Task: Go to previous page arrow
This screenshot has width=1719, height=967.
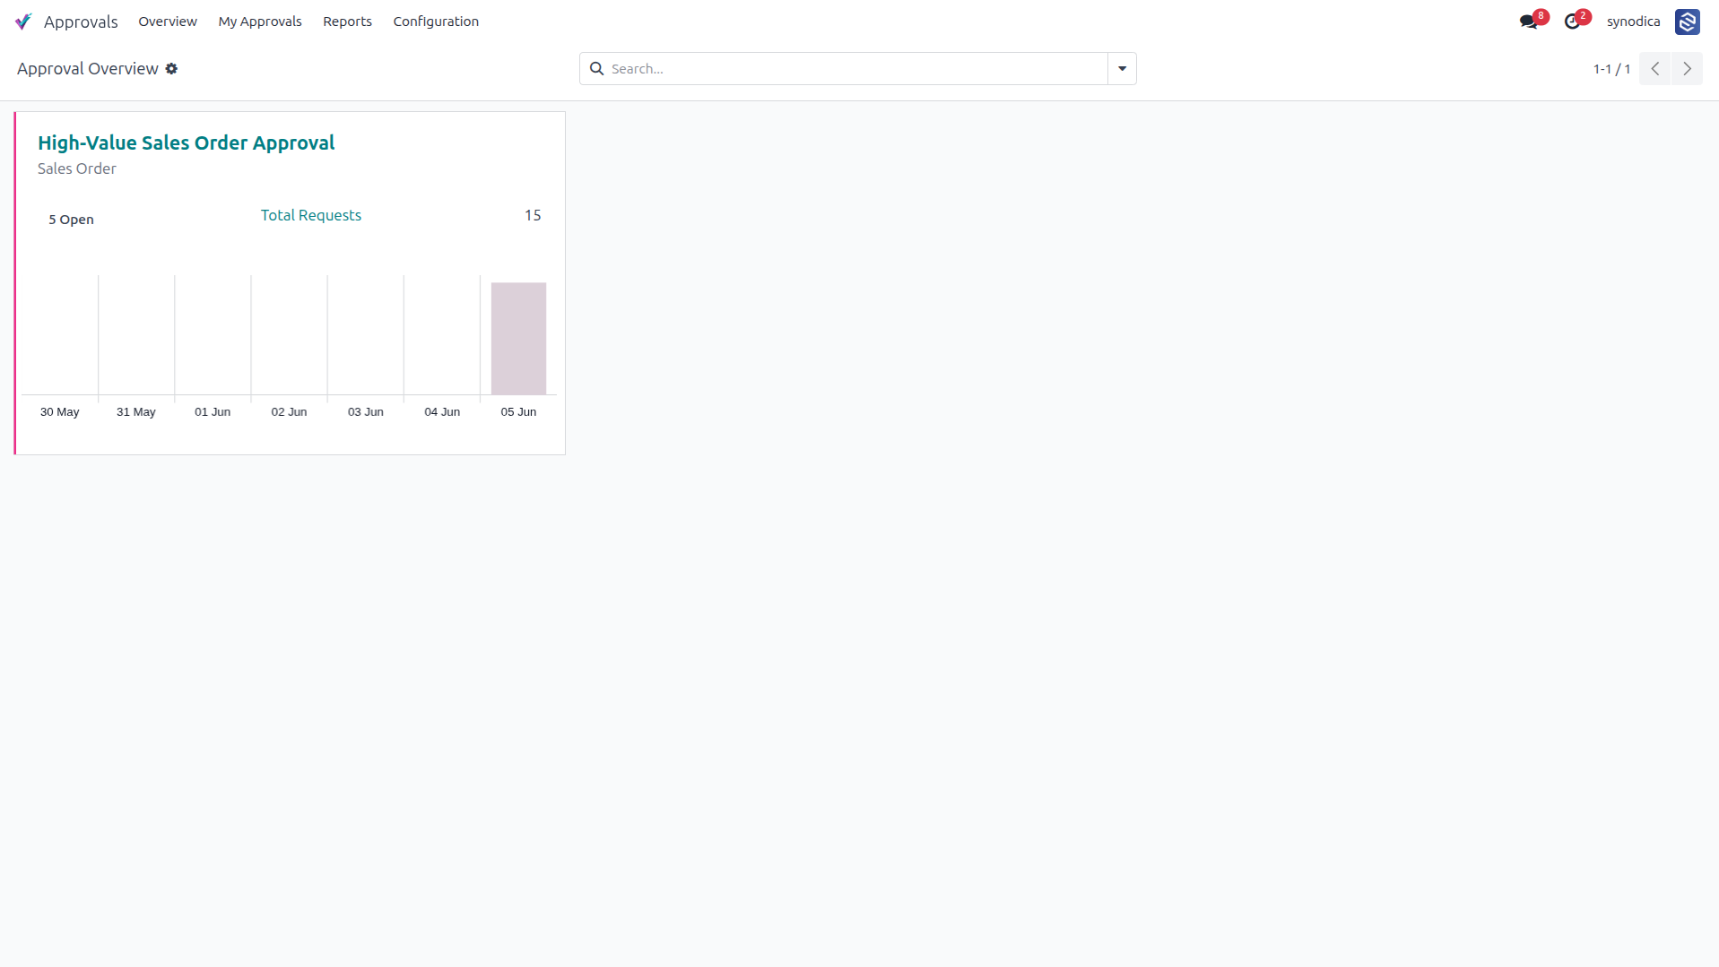Action: tap(1655, 69)
